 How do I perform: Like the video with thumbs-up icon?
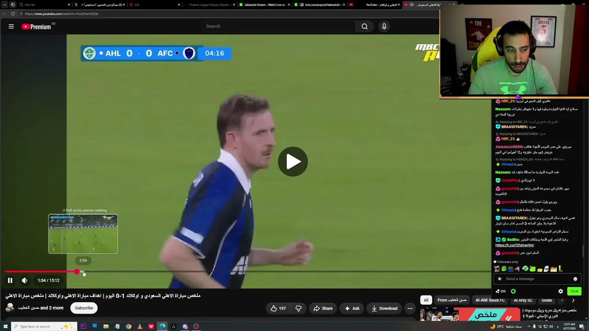278,308
